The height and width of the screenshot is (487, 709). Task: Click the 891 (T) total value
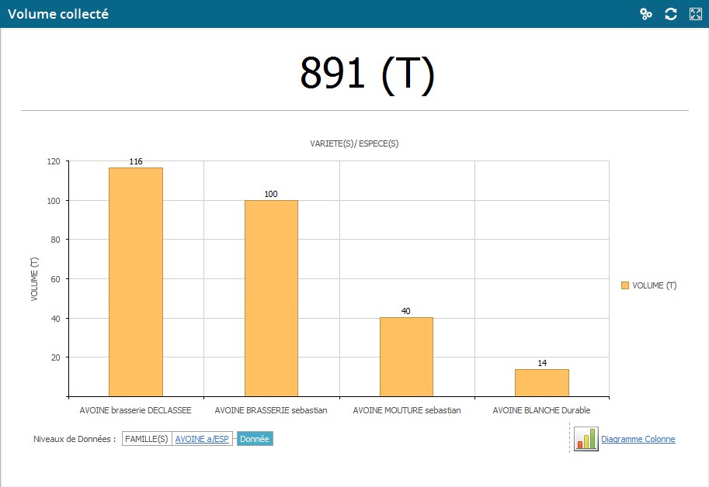(367, 74)
